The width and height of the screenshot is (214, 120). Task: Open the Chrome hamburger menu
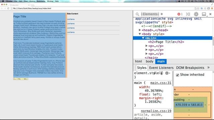pyautogui.click(x=212, y=8)
